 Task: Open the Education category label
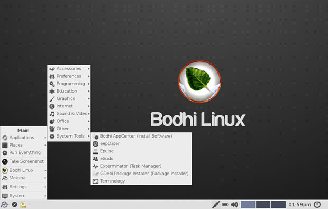pyautogui.click(x=67, y=91)
